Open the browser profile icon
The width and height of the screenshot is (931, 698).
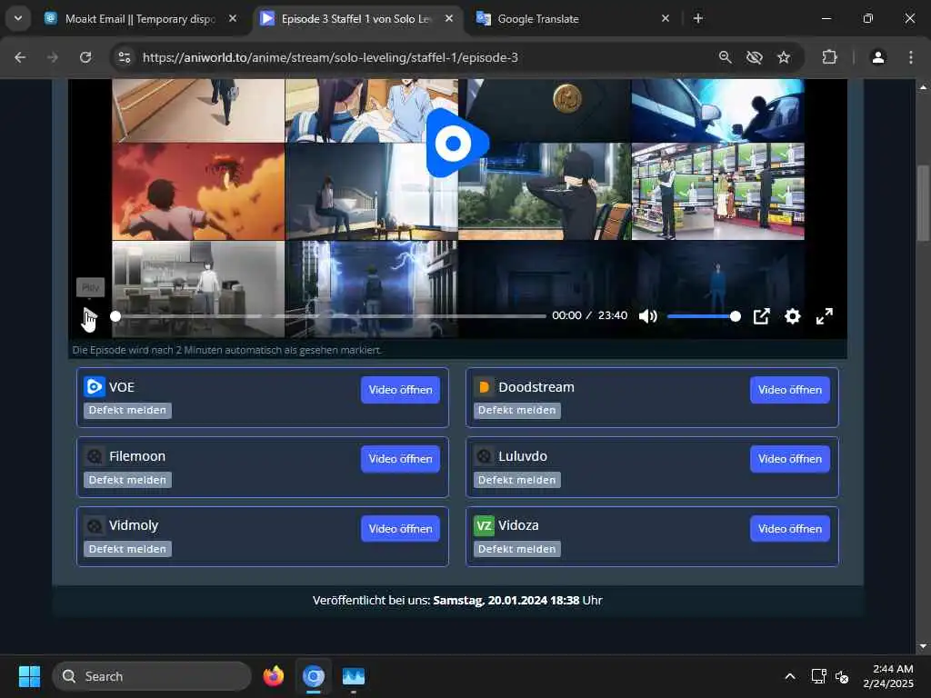[x=878, y=57]
